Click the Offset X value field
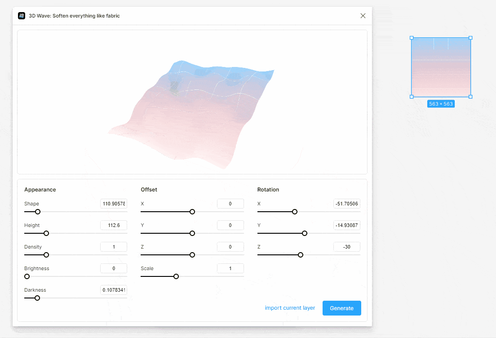 pyautogui.click(x=230, y=204)
